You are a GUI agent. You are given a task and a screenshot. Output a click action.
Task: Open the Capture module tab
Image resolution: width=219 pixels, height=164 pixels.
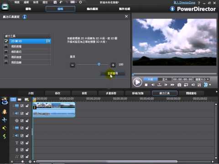click(x=28, y=9)
